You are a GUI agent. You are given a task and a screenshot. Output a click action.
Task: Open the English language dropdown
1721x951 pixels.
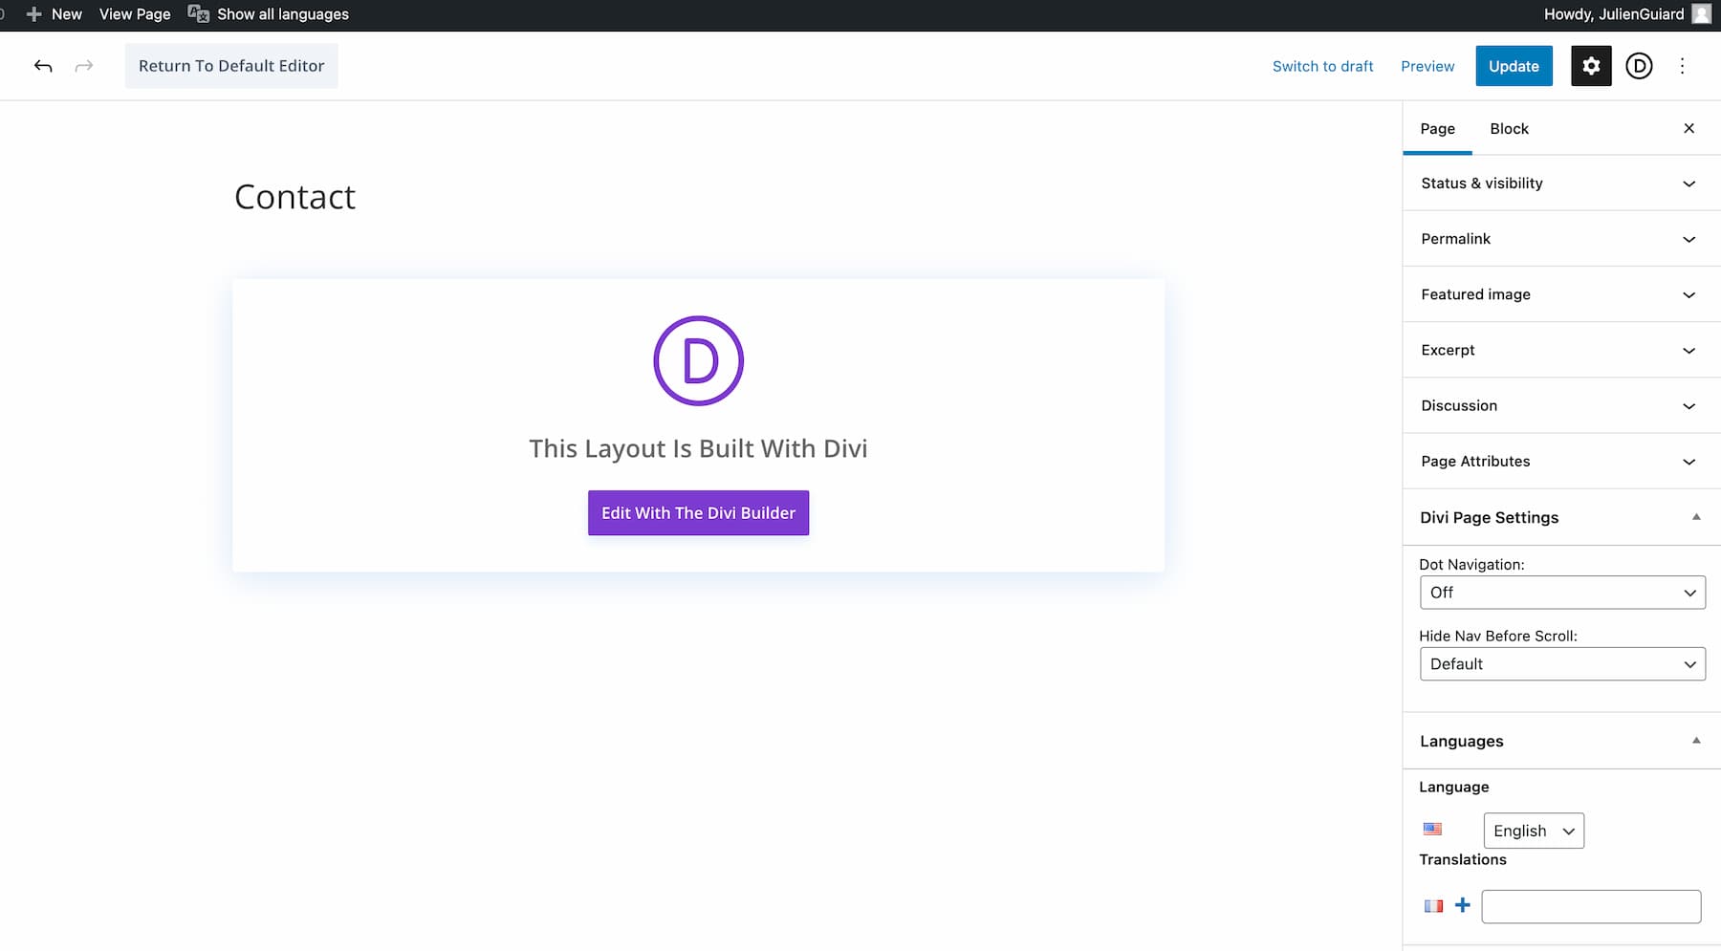pos(1534,831)
